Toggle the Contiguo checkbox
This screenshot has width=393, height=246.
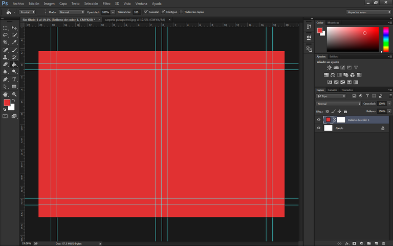[x=163, y=12]
